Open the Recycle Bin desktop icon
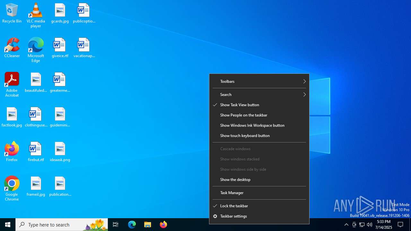The height and width of the screenshot is (231, 411). pos(12,13)
